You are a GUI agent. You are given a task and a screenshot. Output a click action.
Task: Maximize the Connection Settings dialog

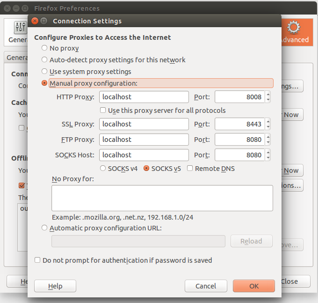[44, 21]
